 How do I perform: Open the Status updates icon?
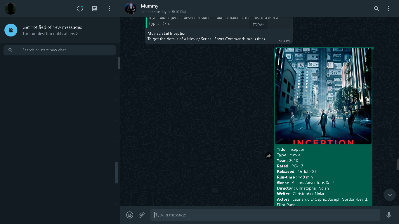pos(80,9)
